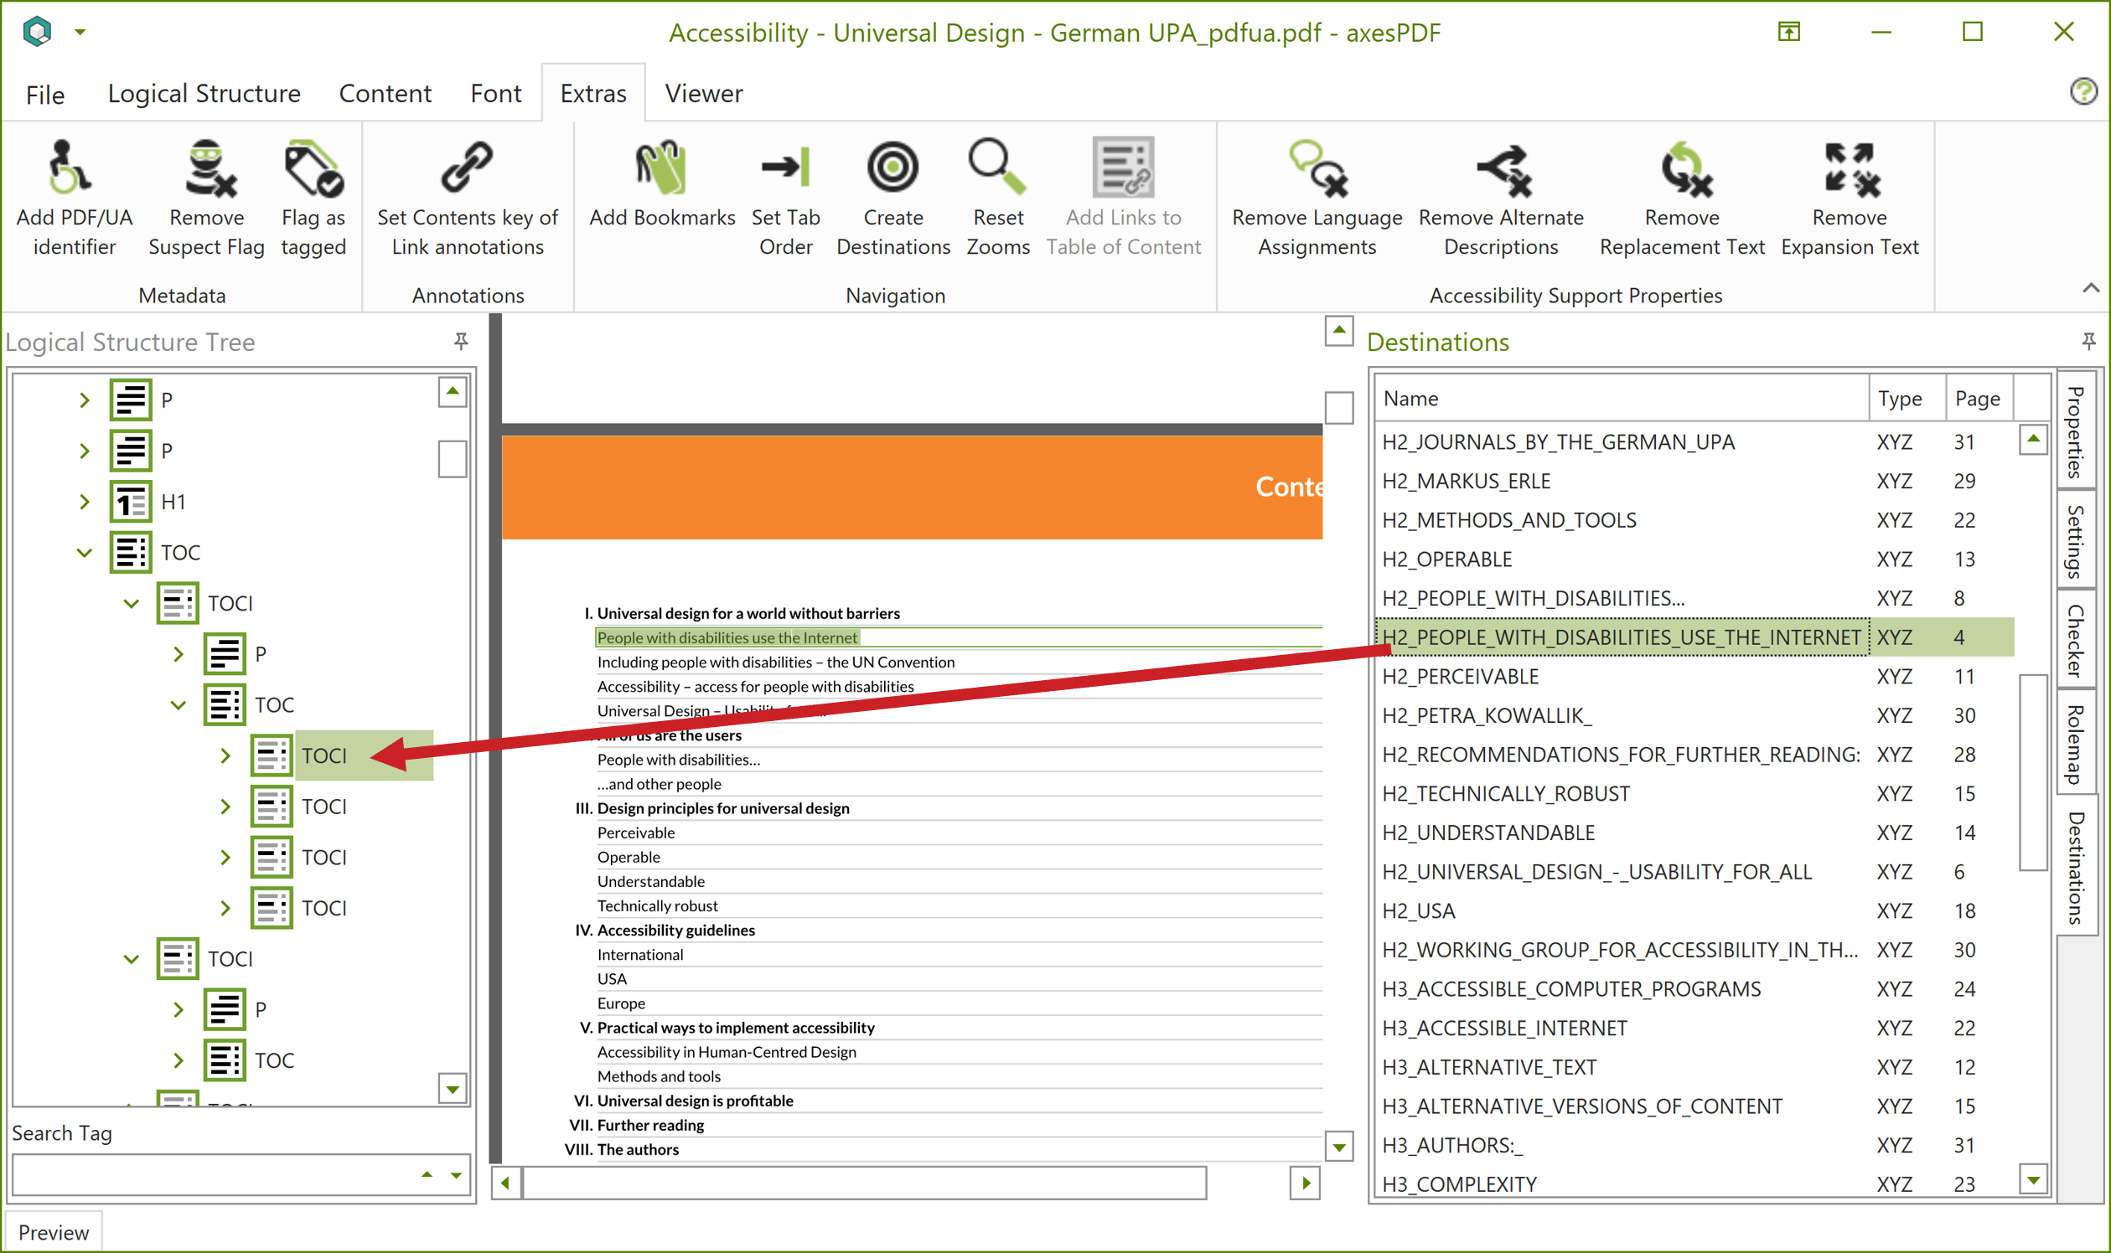Pin the Destinations panel
This screenshot has width=2111, height=1253.
click(2088, 341)
